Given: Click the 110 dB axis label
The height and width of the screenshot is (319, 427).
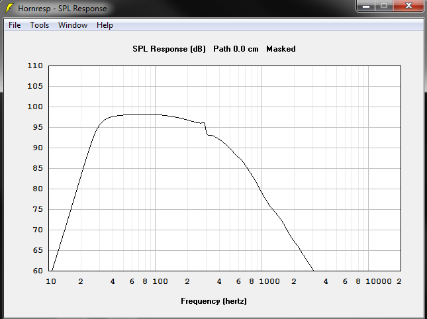Looking at the screenshot, I should click(x=35, y=66).
